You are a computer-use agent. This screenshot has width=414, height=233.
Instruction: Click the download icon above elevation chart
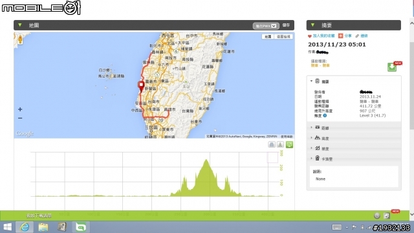(280, 144)
